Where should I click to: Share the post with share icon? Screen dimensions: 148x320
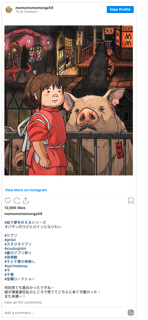26,201
